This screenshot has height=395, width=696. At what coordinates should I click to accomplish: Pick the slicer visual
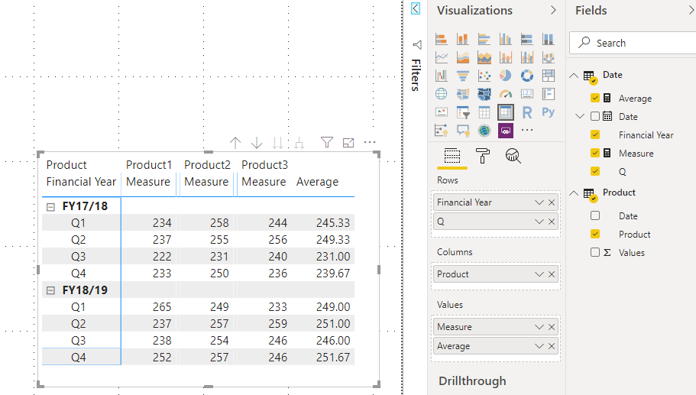tap(462, 112)
